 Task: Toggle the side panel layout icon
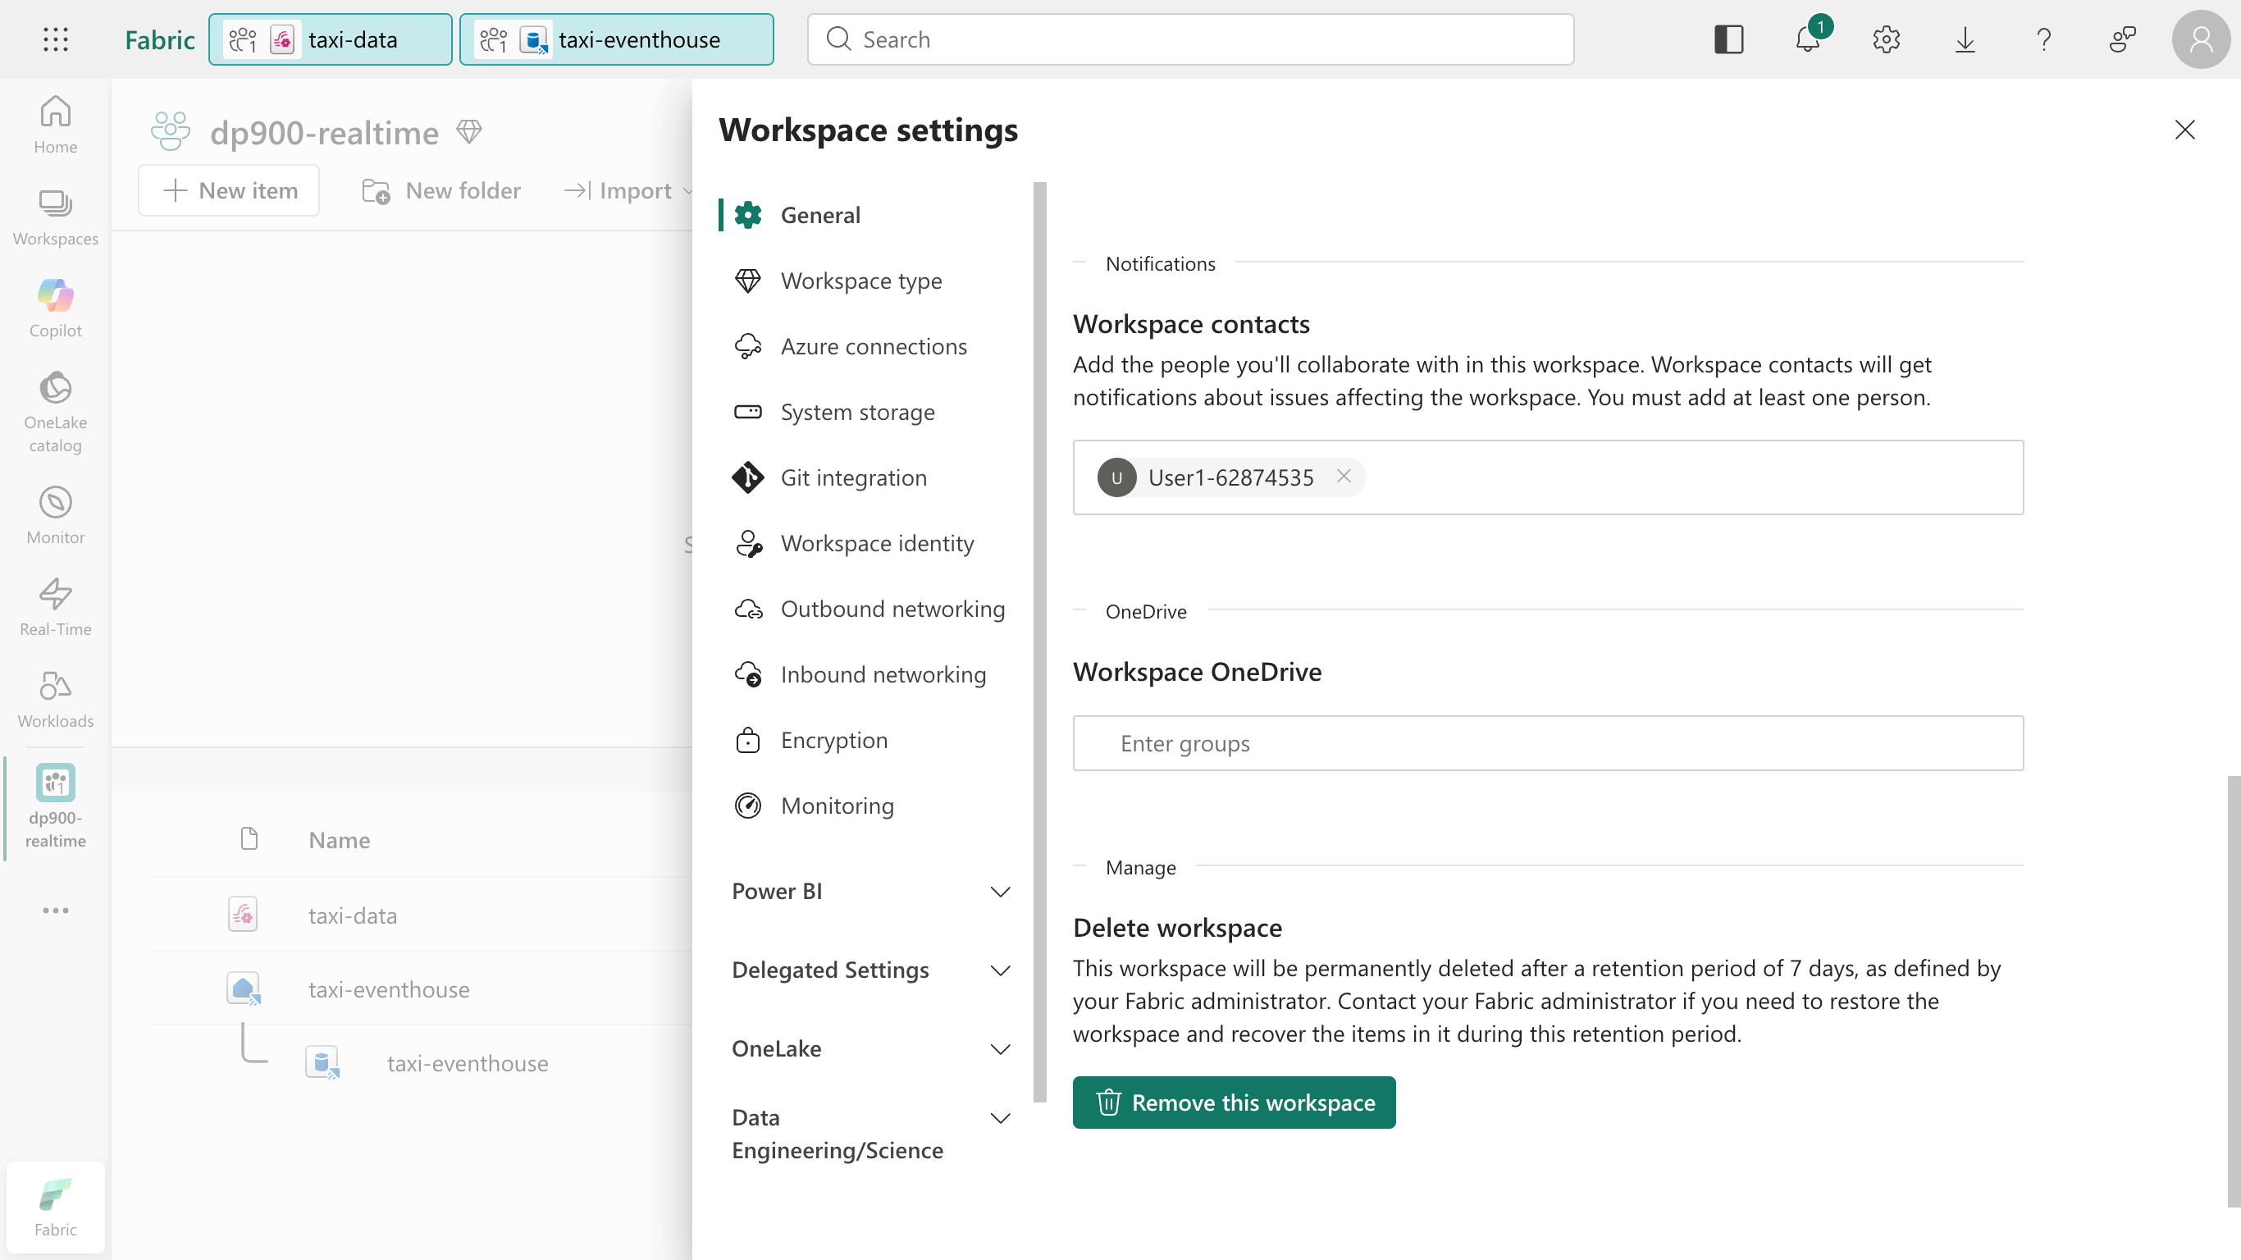pos(1728,39)
